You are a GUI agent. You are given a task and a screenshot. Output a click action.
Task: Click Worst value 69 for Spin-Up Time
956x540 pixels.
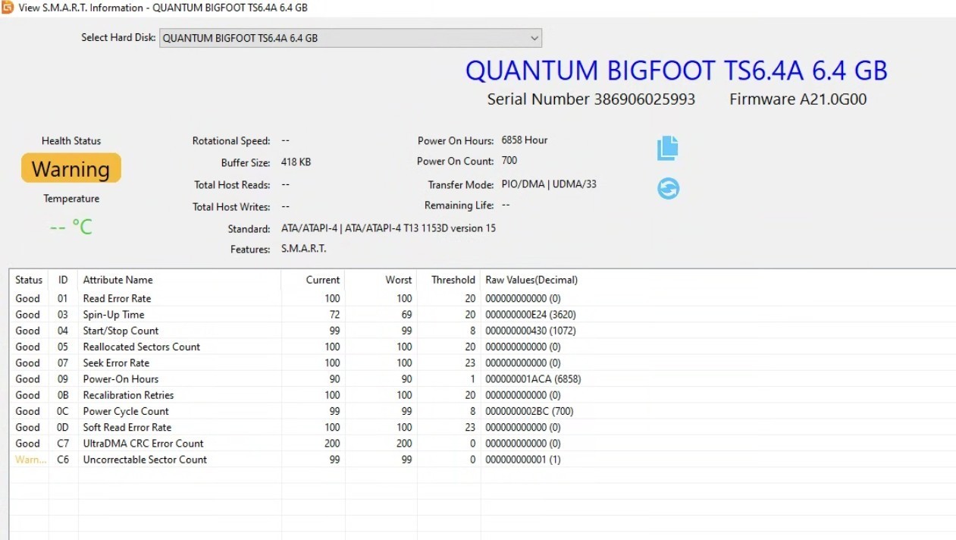(x=406, y=315)
